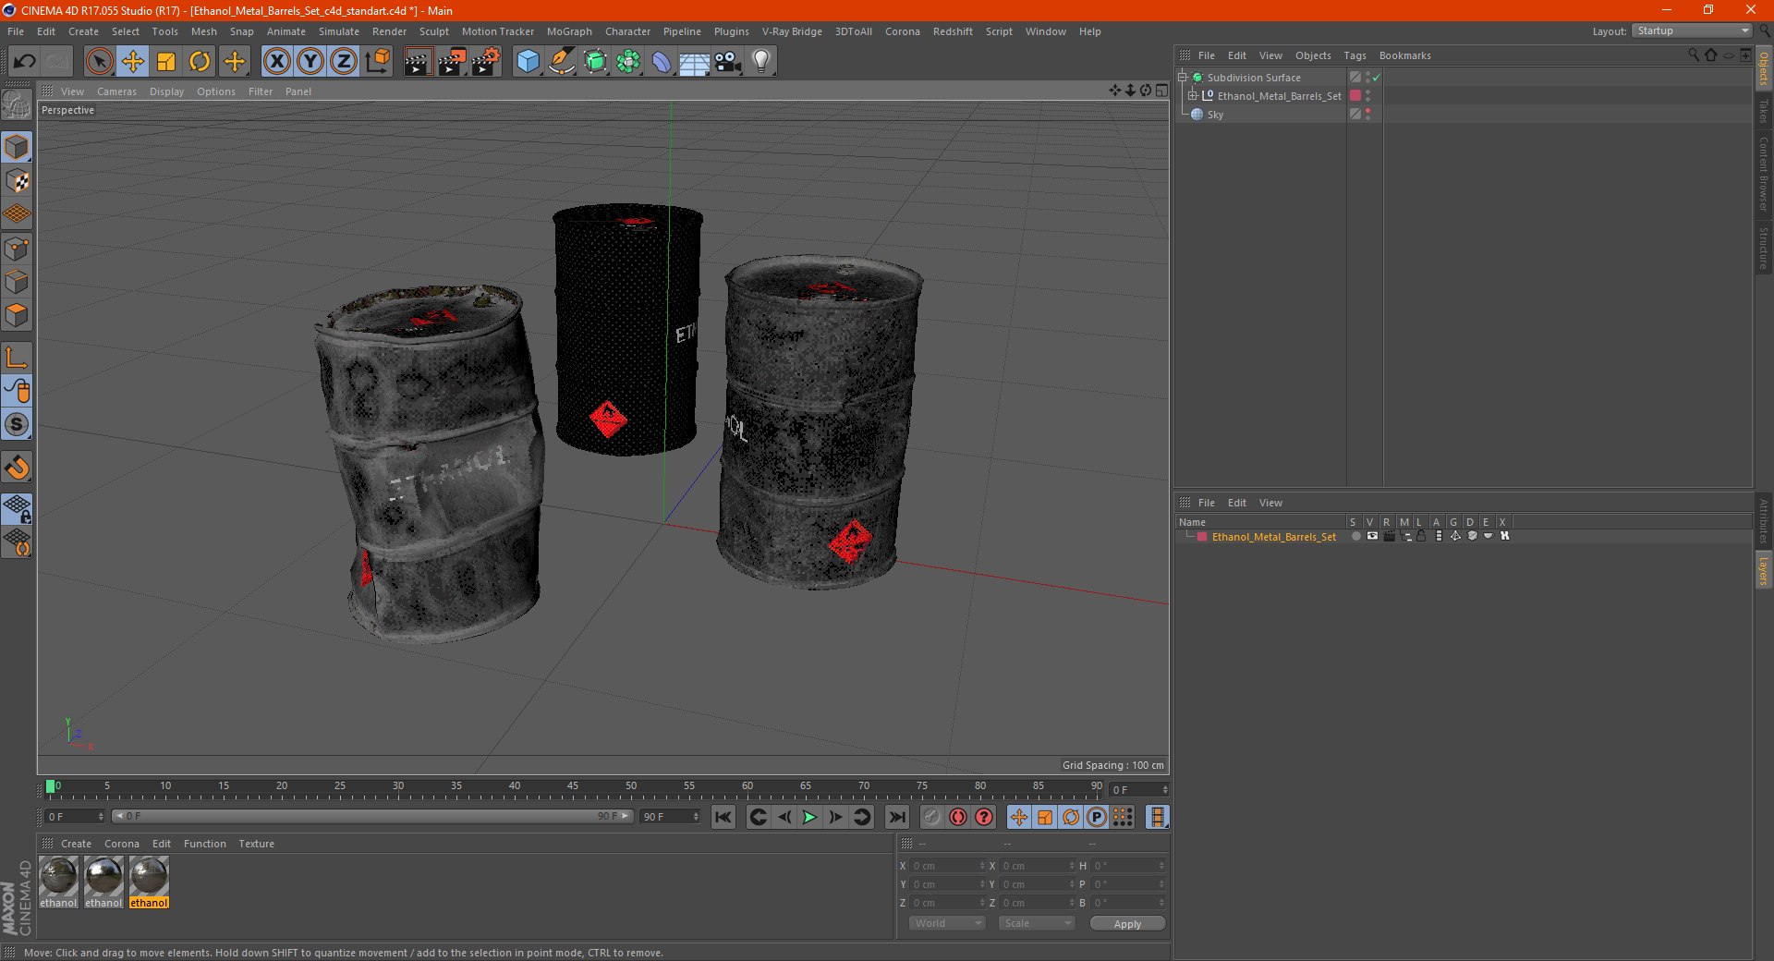Toggle Y axis lock

point(310,62)
